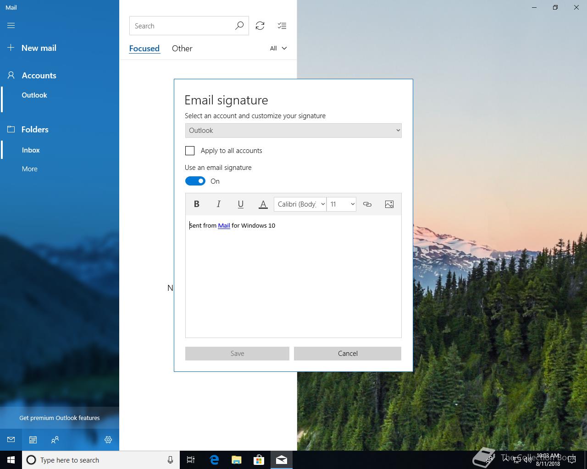Screen dimensions: 587x469
Task: Click the magnifier search icon
Action: point(239,26)
